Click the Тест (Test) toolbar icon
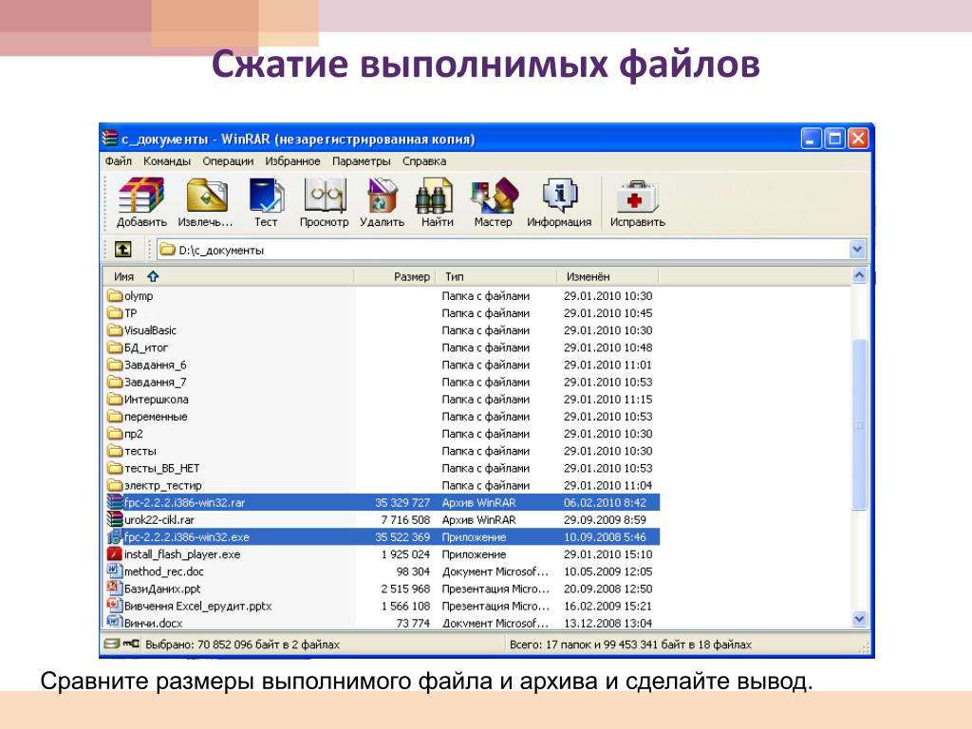Image resolution: width=972 pixels, height=729 pixels. pyautogui.click(x=266, y=202)
